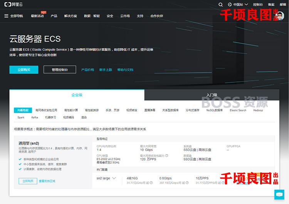Image resolution: width=289 pixels, height=204 pixels.
Task: Click the 通用型 (sn2) heading
Action: (29, 143)
